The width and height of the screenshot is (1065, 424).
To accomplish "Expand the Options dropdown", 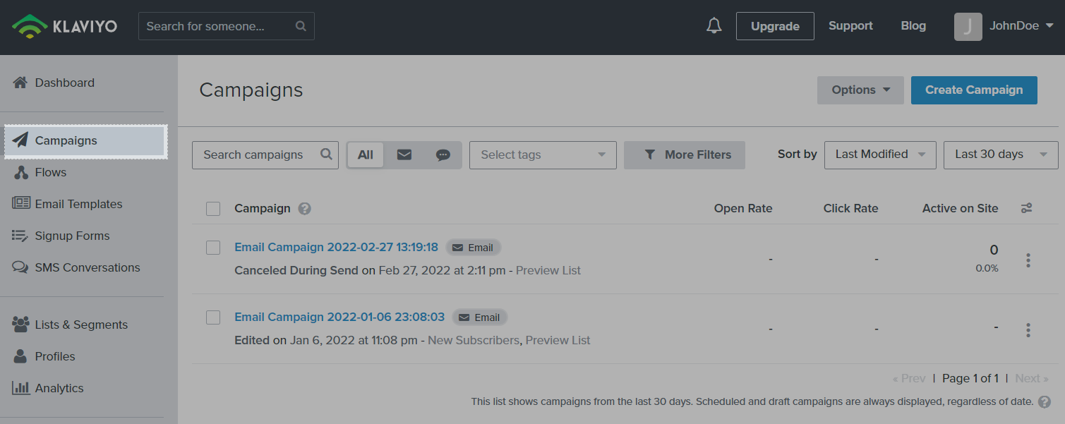I will click(x=860, y=90).
